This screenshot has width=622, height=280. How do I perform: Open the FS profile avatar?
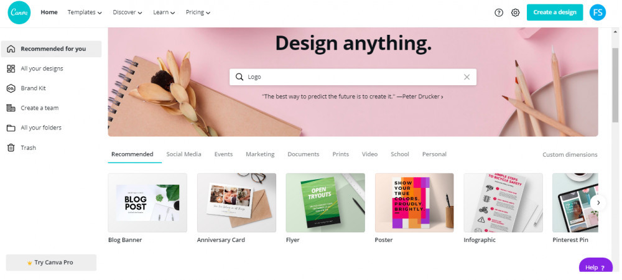click(597, 12)
